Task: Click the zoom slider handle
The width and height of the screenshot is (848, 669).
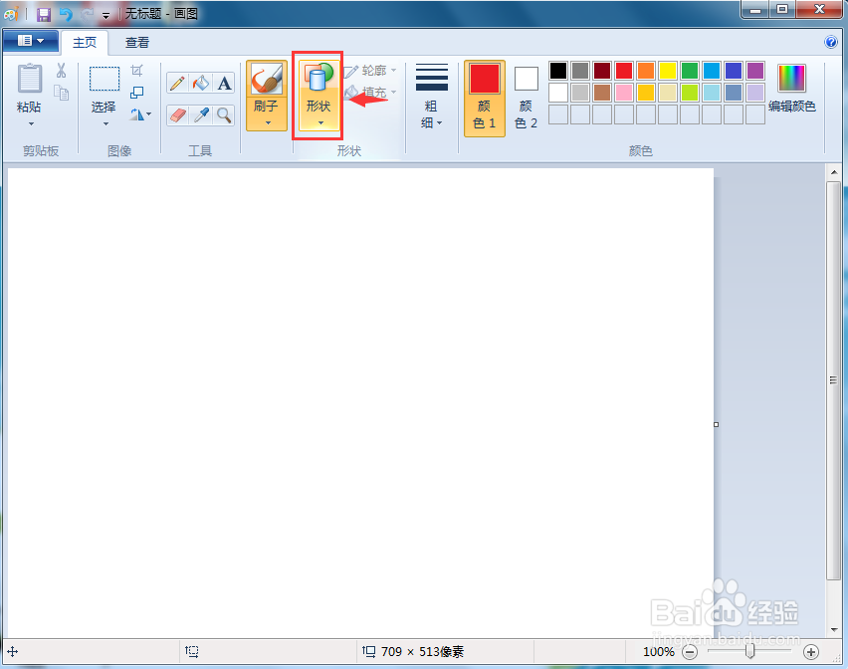Action: 750,652
